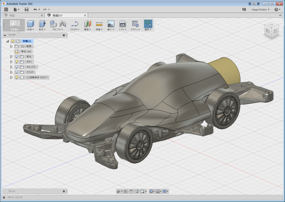The height and width of the screenshot is (202, 285).
Task: Activate the select tool icon
Action: [x=148, y=24]
